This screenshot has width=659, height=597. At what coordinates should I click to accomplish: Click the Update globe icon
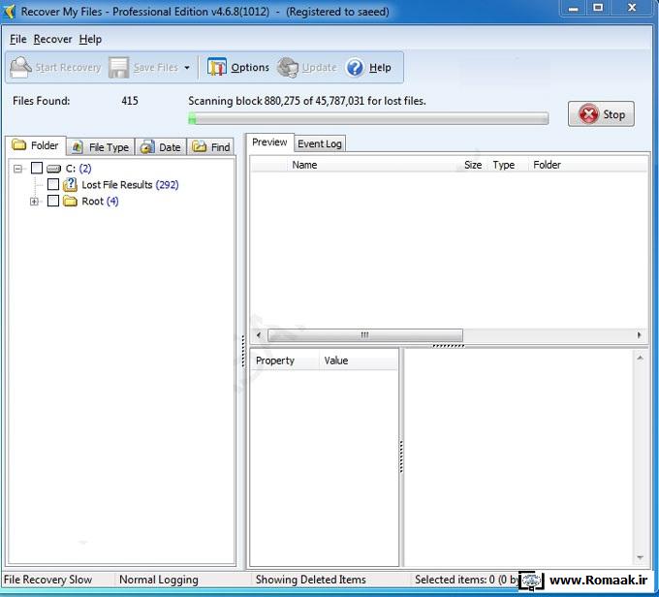click(288, 67)
